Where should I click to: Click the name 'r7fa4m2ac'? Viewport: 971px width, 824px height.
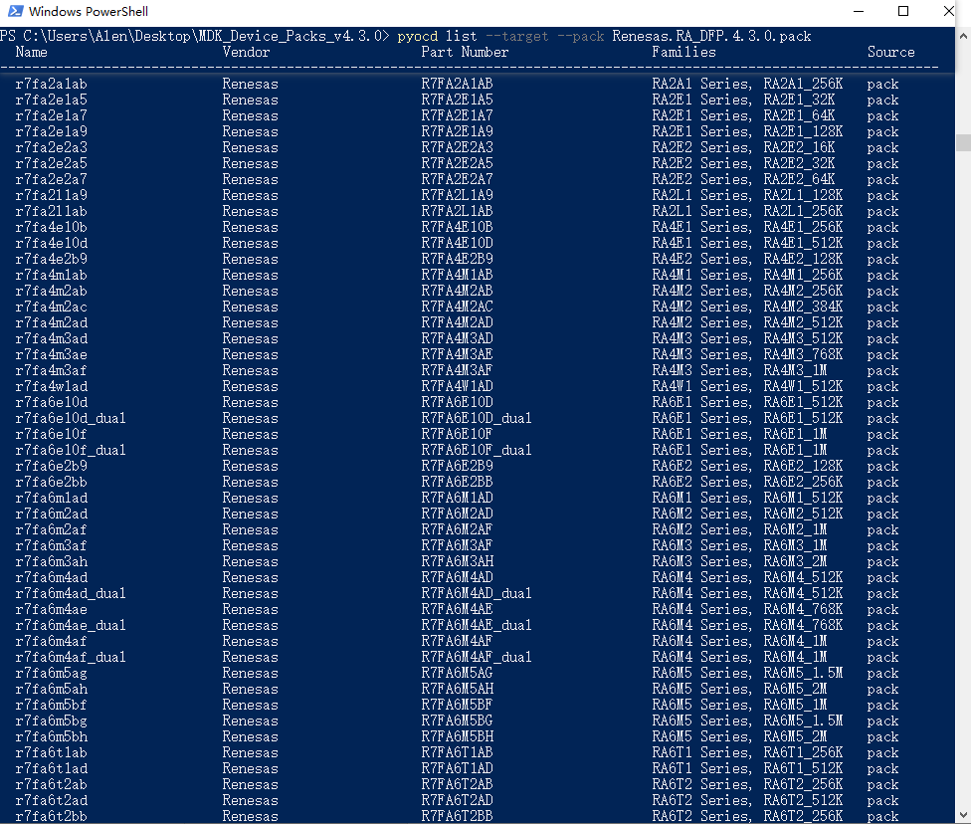point(52,307)
